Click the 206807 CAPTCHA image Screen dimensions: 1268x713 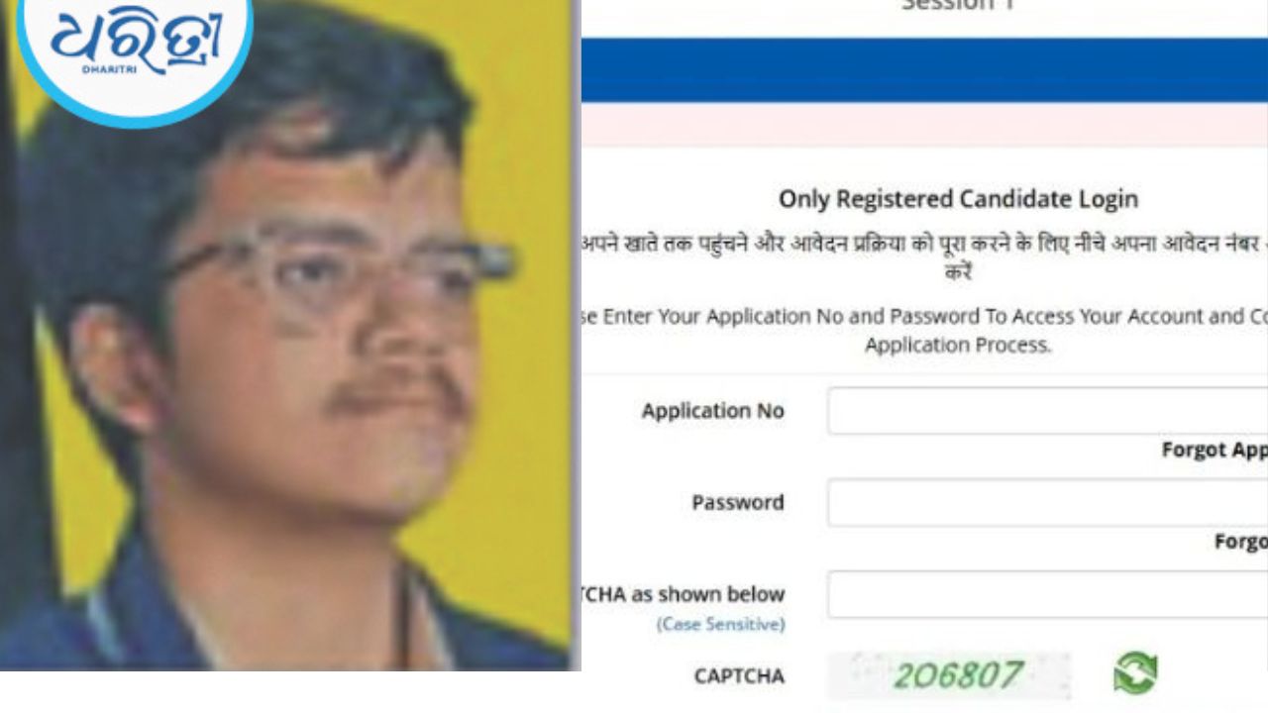(x=949, y=675)
